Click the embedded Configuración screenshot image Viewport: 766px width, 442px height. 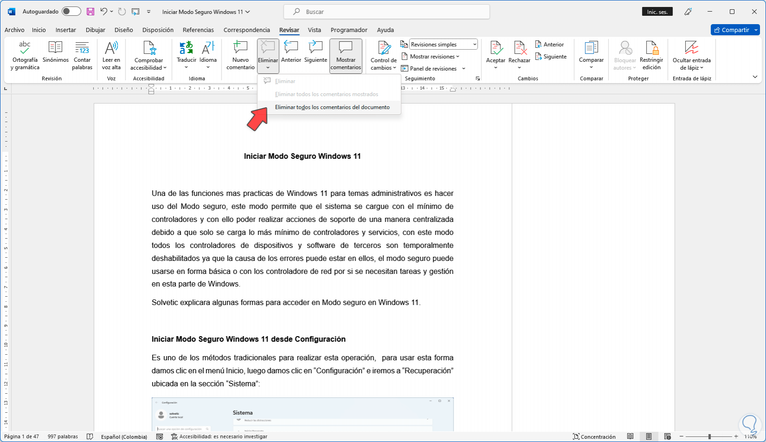pyautogui.click(x=302, y=414)
